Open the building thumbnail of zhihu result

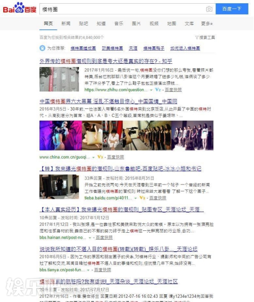click(x=59, y=79)
